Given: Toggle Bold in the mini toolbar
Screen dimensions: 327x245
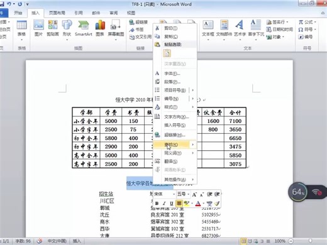Looking at the screenshot, I should point(157,204).
